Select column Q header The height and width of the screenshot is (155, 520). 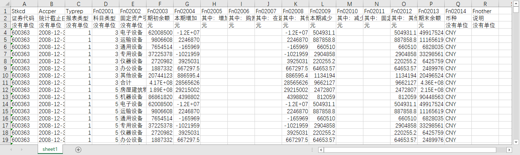[x=458, y=3]
